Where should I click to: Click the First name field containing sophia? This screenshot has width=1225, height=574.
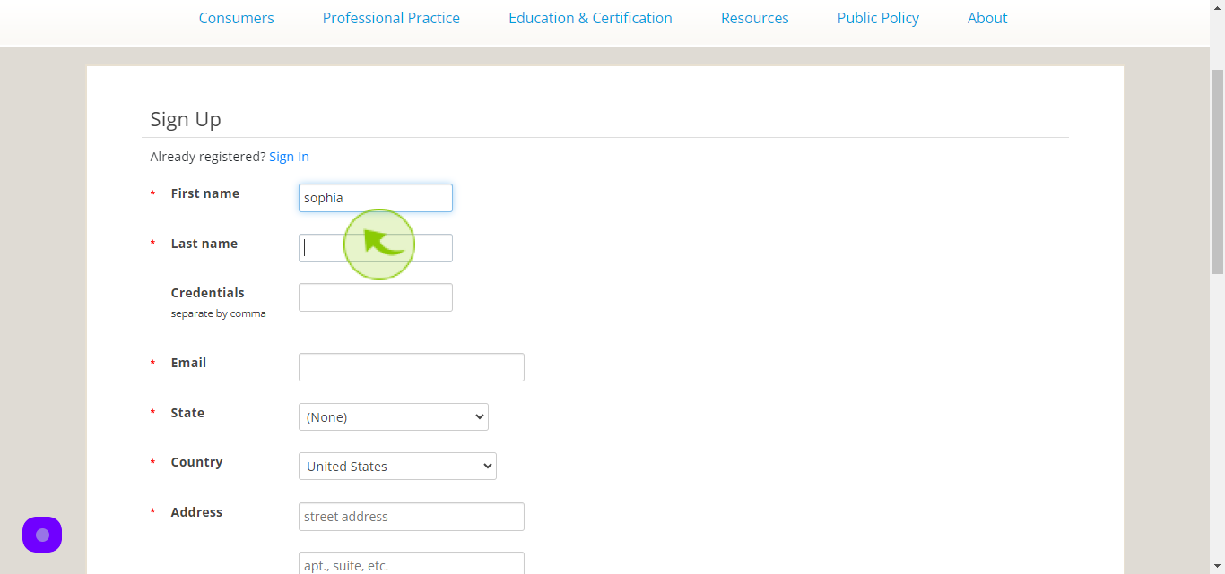click(376, 198)
